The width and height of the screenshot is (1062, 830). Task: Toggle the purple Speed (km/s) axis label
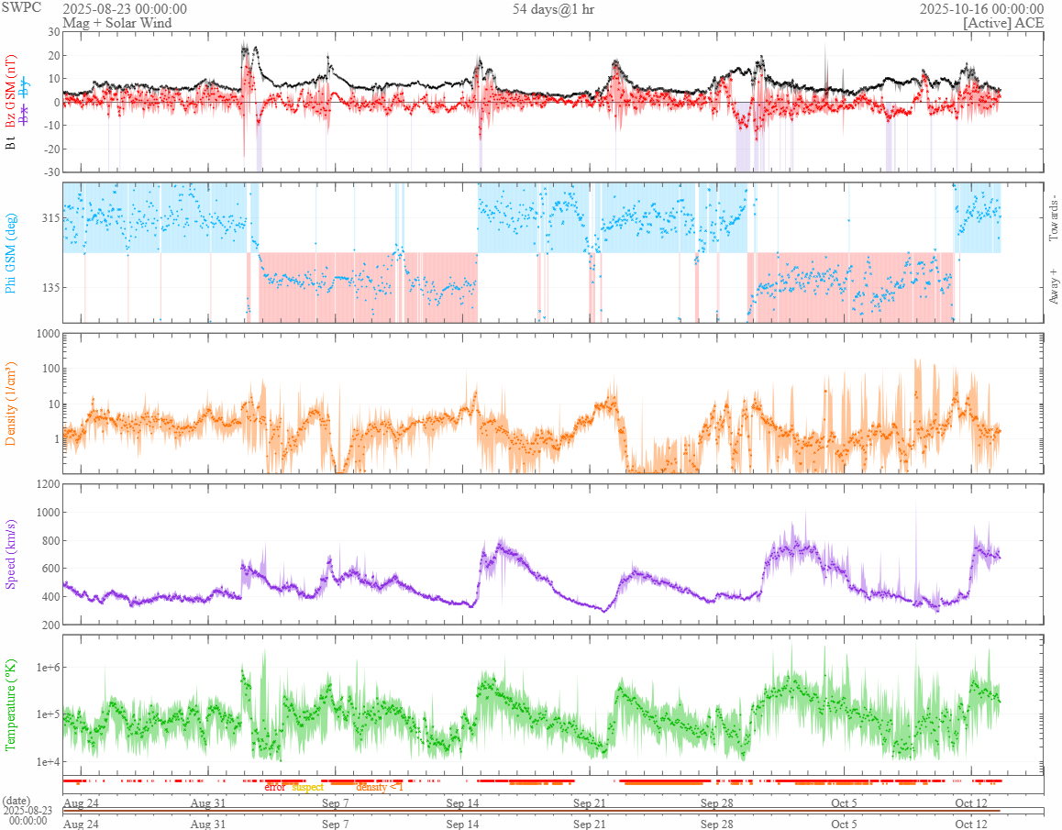coord(10,554)
